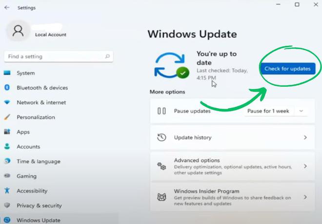Image resolution: width=322 pixels, height=224 pixels.
Task: Click the Advanced options gears icon
Action: coord(161,166)
